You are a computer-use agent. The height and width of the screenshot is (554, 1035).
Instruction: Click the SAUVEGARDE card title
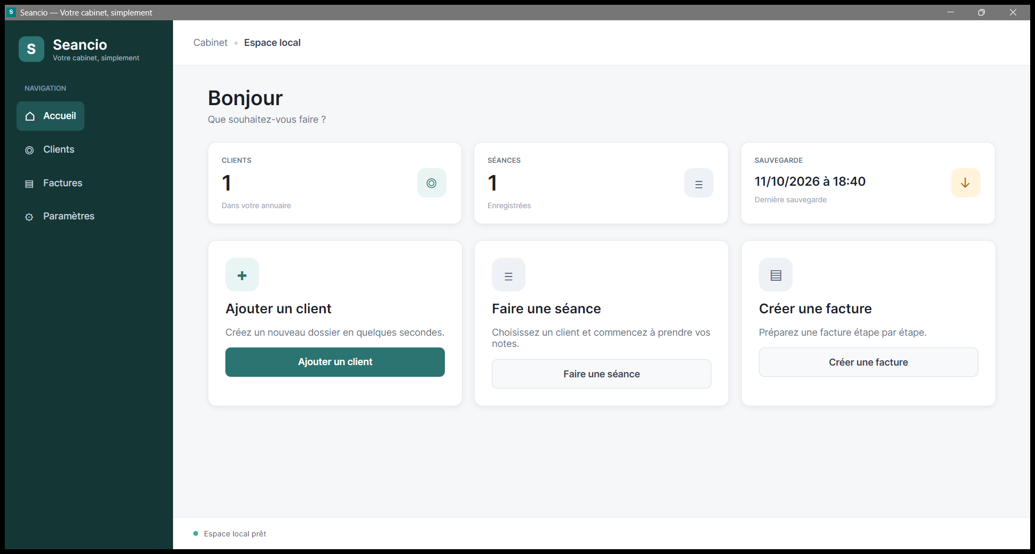point(779,160)
